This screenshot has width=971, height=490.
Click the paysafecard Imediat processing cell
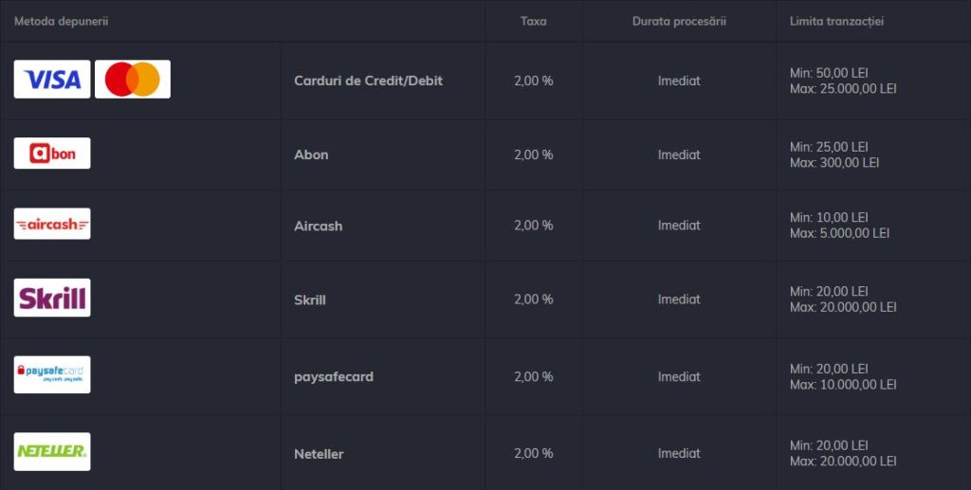coord(679,376)
